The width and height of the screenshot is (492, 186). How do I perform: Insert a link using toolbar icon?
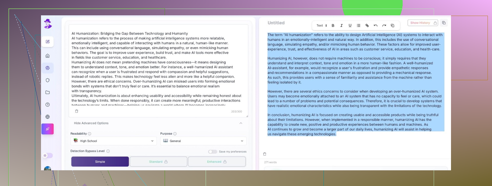tap(367, 26)
